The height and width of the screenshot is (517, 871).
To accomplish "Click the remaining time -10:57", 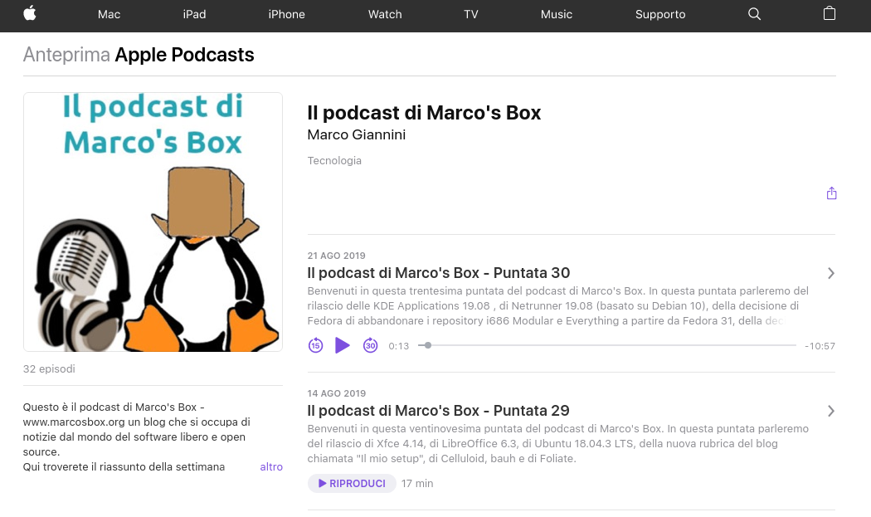I will (820, 346).
